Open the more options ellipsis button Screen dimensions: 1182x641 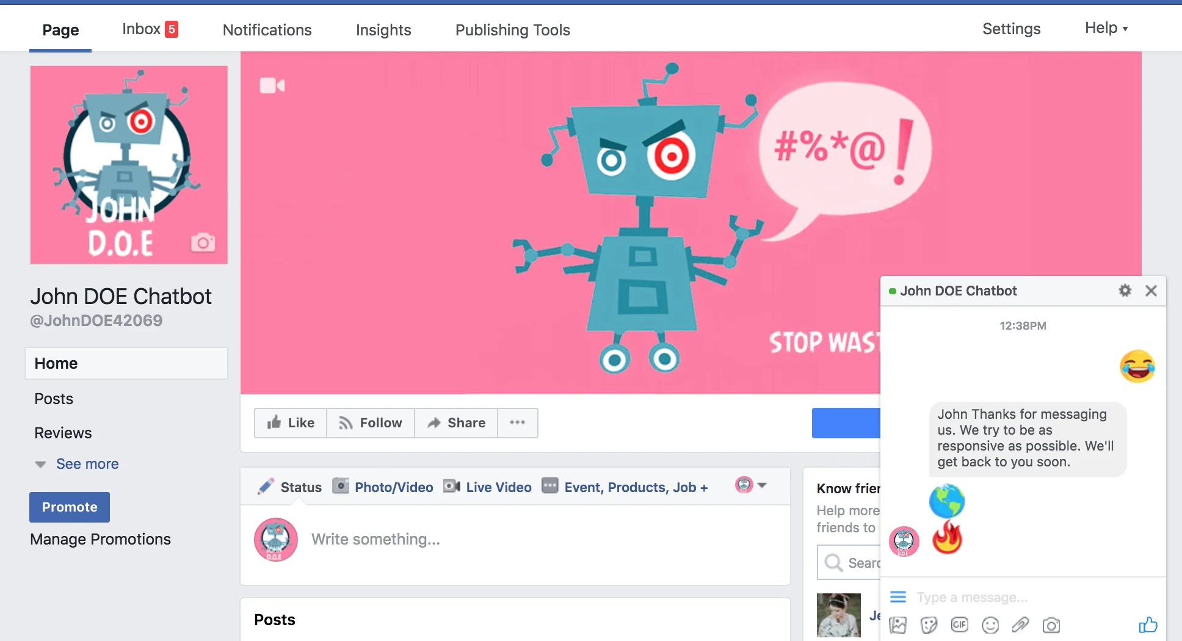pyautogui.click(x=518, y=423)
